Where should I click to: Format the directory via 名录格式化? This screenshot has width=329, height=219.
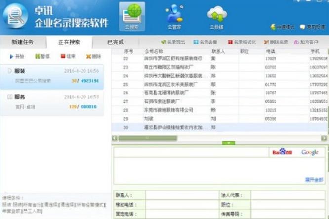[x=242, y=42]
